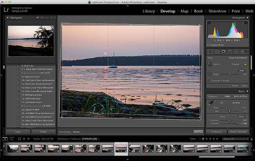Select the Graduated Filter tool
The height and width of the screenshot is (161, 255).
click(x=229, y=51)
